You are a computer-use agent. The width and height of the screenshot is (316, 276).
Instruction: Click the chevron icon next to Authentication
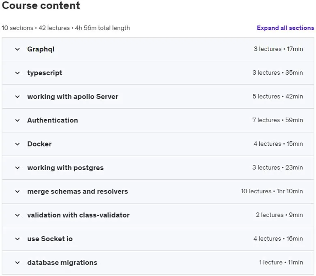coord(17,120)
